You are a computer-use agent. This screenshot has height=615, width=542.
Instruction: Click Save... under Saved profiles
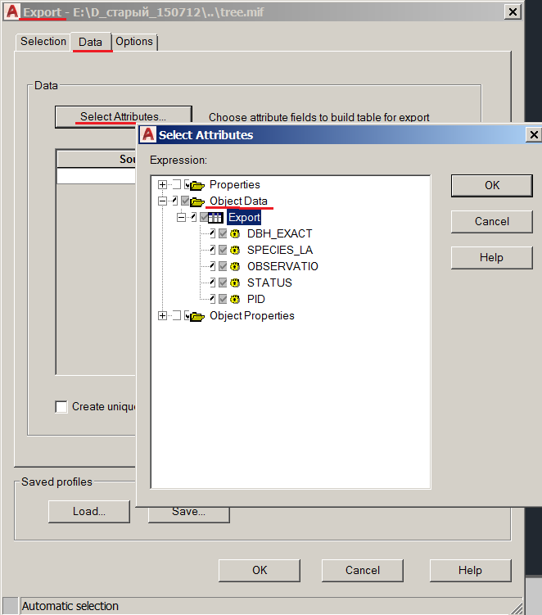188,513
